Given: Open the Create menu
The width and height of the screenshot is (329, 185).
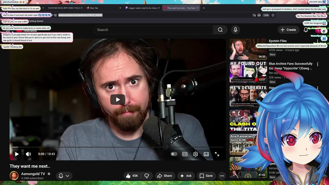Looking at the screenshot, I should (x=288, y=30).
